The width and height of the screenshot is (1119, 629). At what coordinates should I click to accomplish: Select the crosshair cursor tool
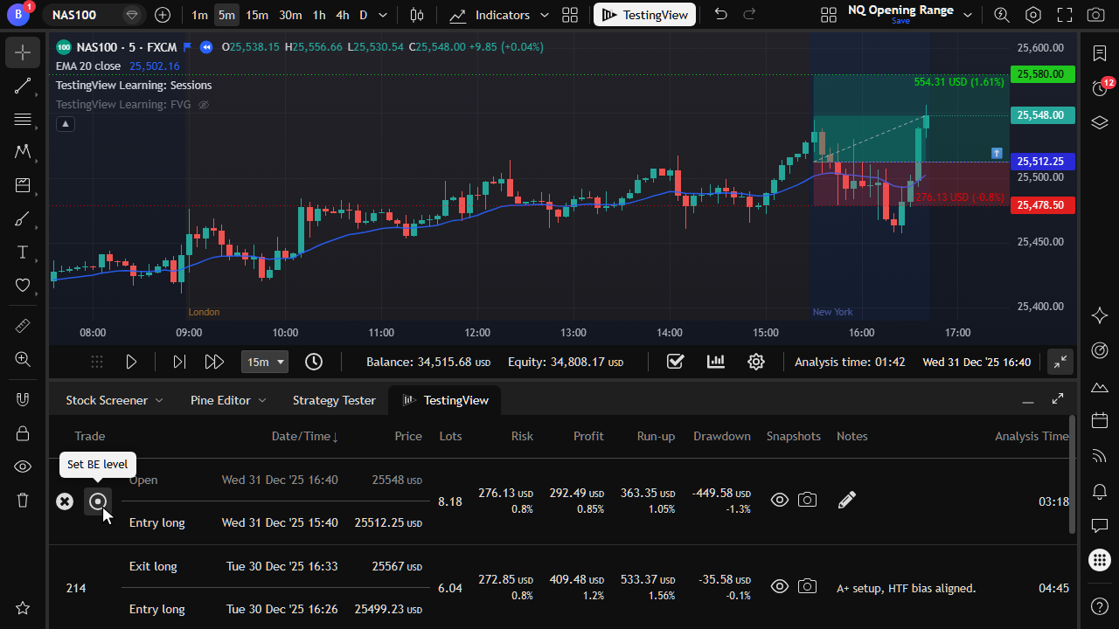[x=23, y=52]
